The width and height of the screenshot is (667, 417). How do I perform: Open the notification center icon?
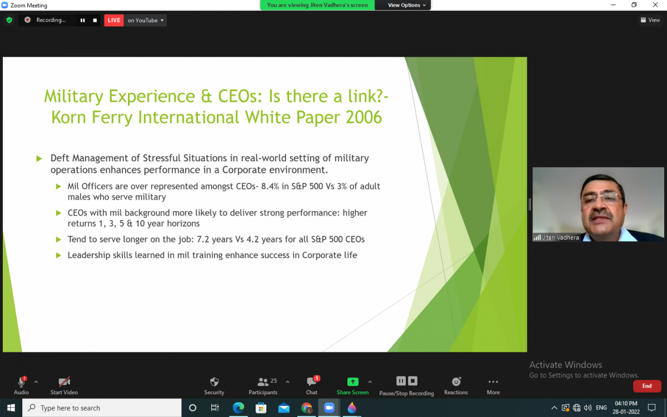(x=652, y=408)
